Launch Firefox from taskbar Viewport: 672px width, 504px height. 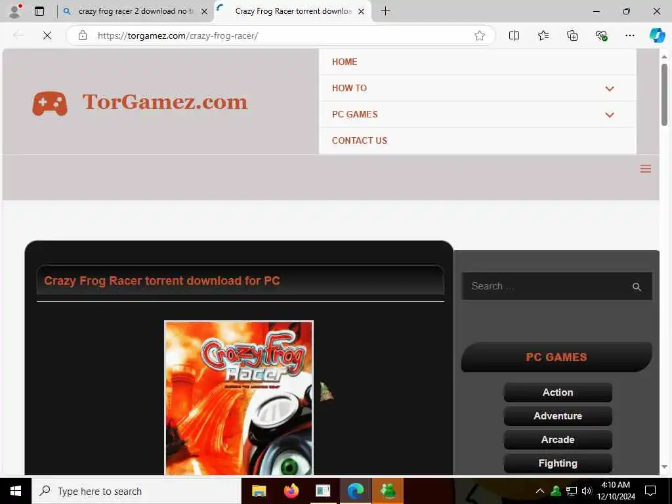point(291,491)
